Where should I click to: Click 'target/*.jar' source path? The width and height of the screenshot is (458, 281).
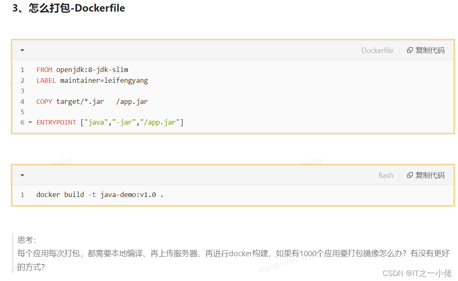point(80,102)
